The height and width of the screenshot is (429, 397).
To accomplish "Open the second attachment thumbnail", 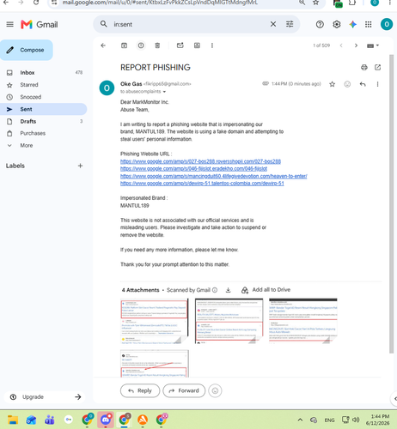I will coord(229,321).
